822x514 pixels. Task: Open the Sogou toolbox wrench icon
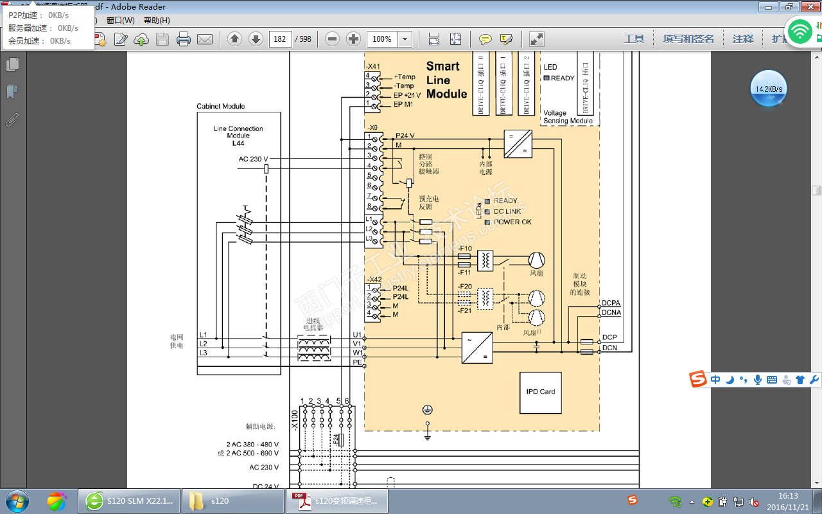coord(814,380)
